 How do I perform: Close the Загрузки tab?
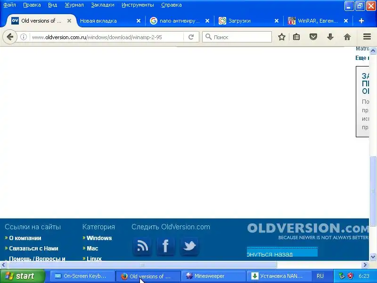click(277, 21)
